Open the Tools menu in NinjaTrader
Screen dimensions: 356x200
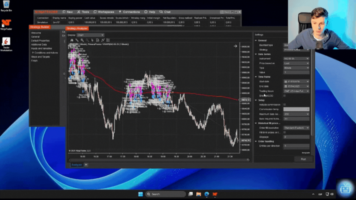click(83, 12)
